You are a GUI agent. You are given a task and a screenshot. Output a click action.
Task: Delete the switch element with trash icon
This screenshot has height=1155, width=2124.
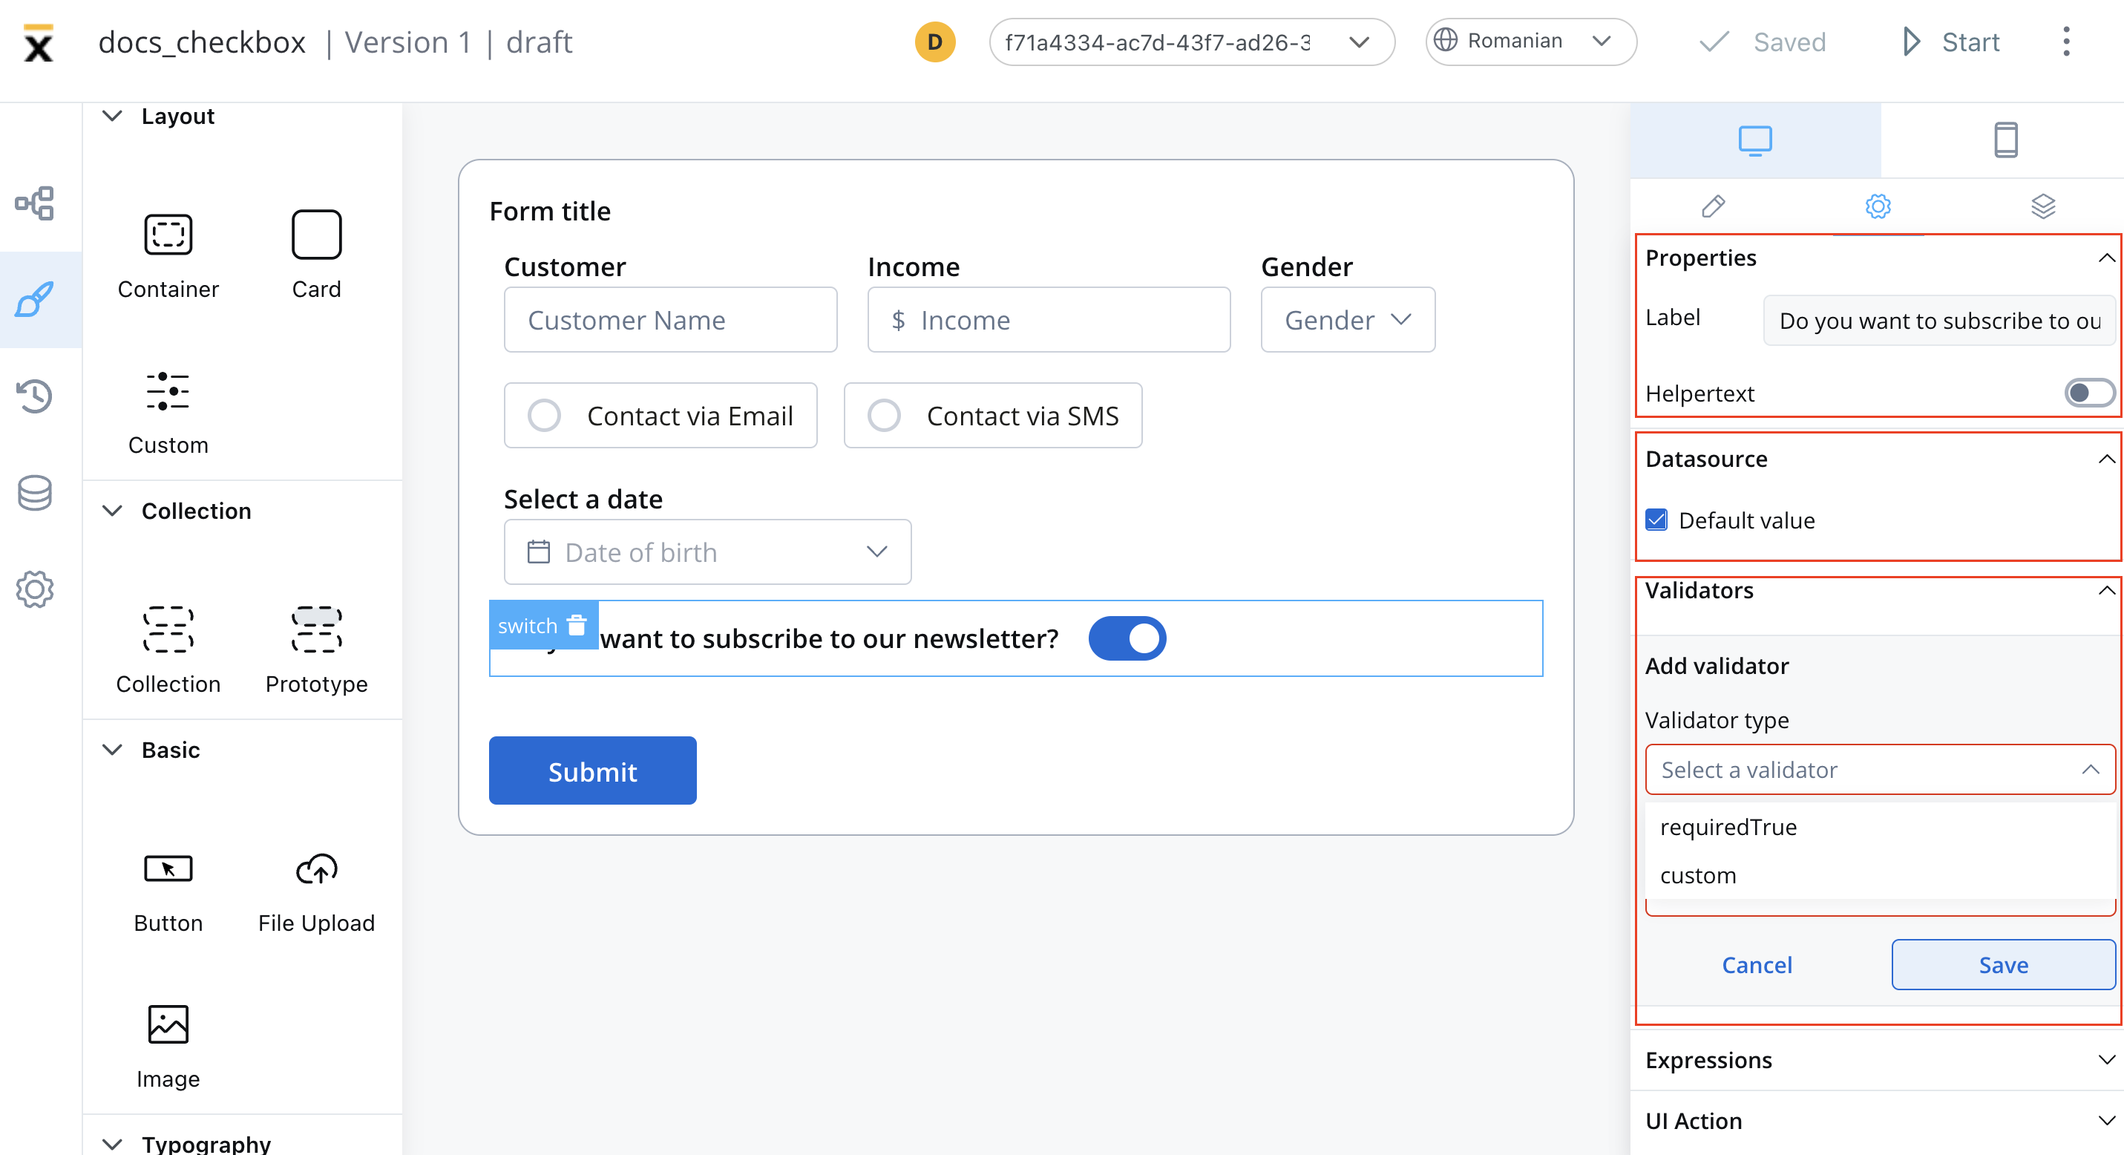point(577,626)
